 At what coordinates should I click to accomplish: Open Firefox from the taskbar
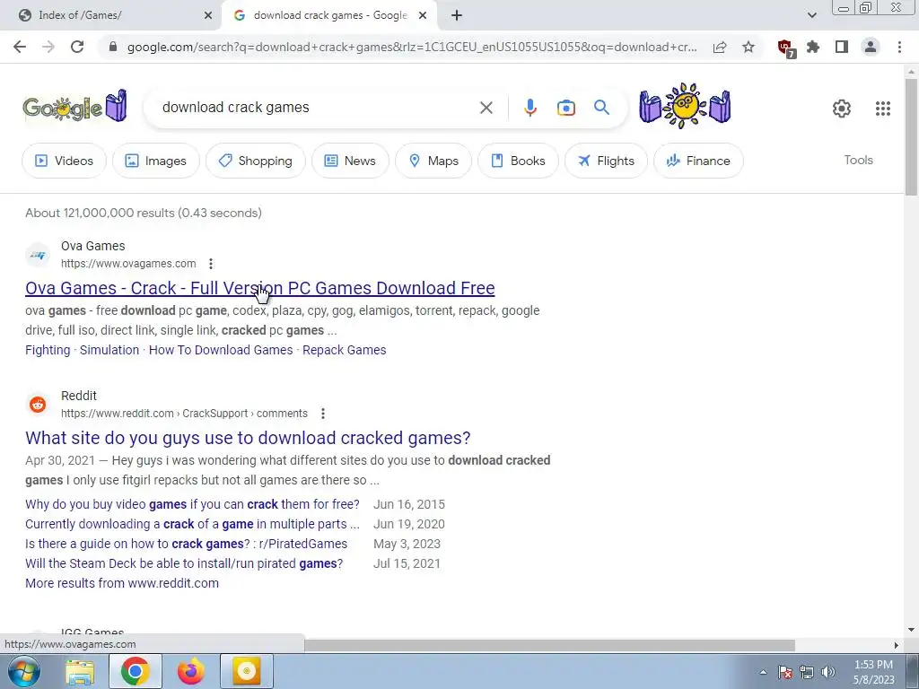(x=191, y=671)
